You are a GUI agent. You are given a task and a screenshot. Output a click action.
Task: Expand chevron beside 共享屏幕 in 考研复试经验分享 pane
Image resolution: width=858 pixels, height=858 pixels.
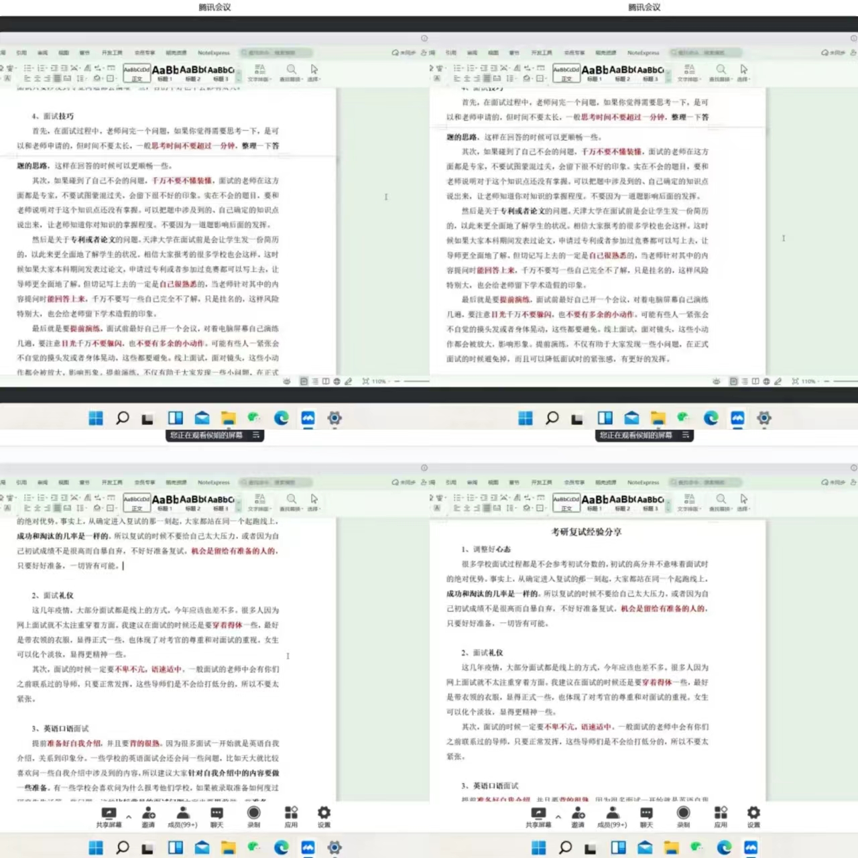click(x=558, y=816)
